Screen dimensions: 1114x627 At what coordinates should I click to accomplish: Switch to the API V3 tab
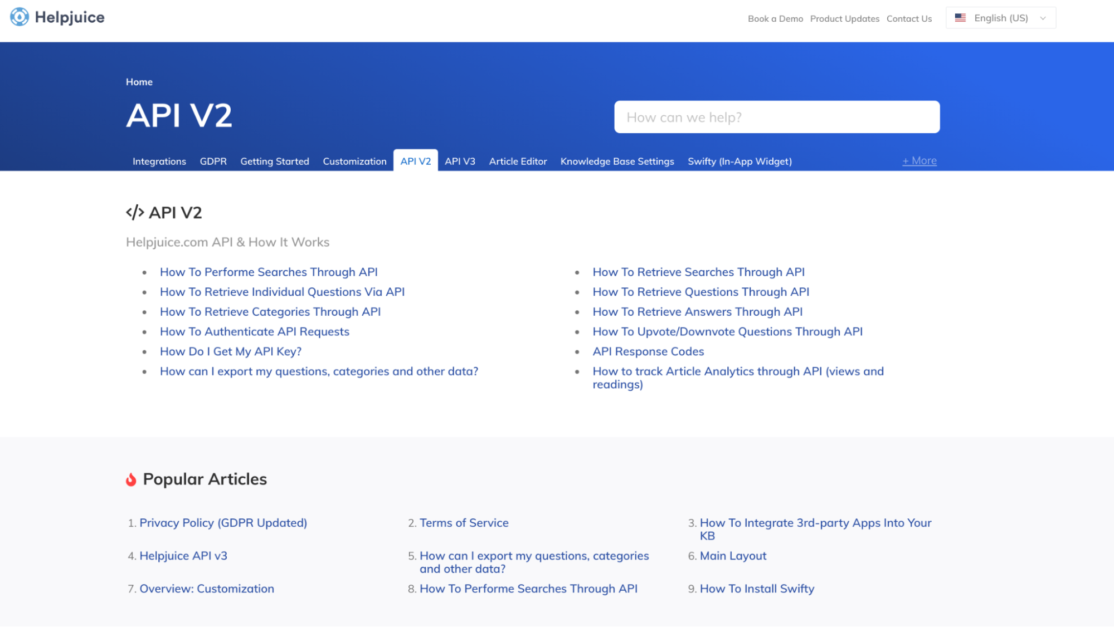click(x=460, y=161)
